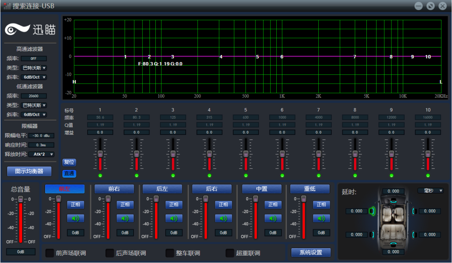Toggle 正相 phase button for 中置
The width and height of the screenshot is (452, 263).
click(273, 205)
